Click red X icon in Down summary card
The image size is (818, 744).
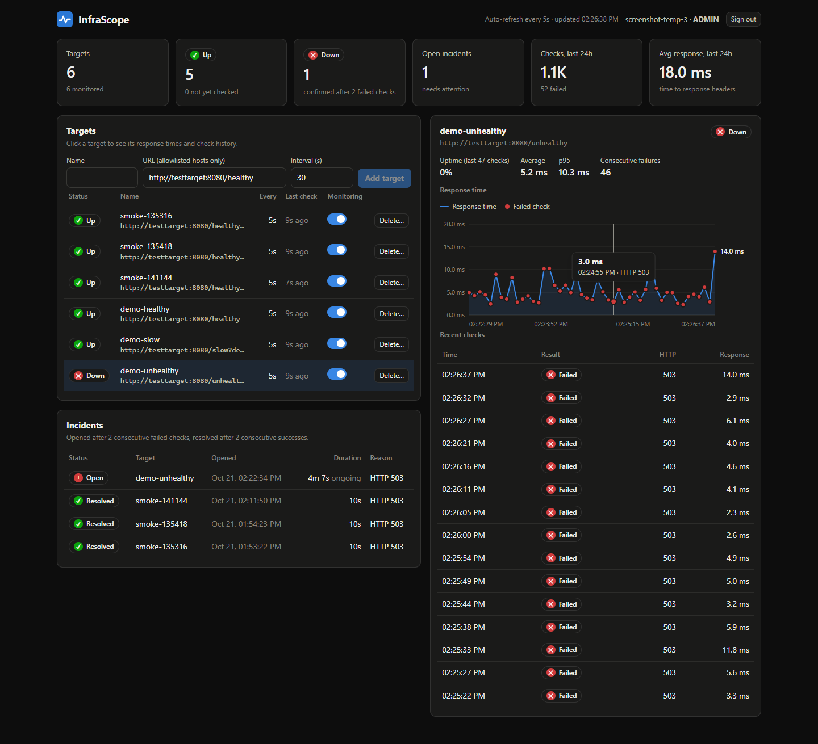[x=313, y=55]
